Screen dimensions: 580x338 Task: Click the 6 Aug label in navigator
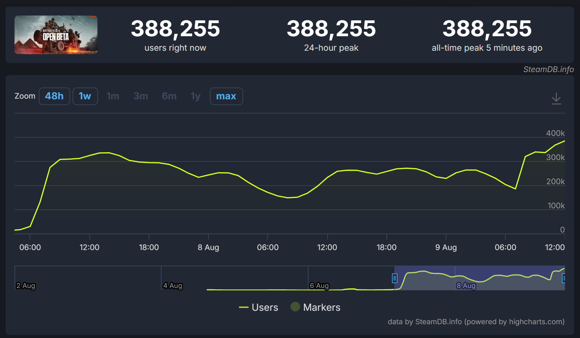point(319,286)
